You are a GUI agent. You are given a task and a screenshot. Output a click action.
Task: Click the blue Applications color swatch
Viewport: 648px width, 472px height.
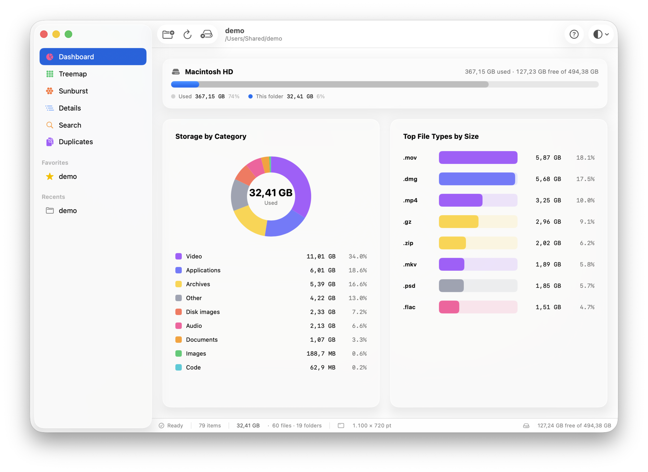point(179,270)
